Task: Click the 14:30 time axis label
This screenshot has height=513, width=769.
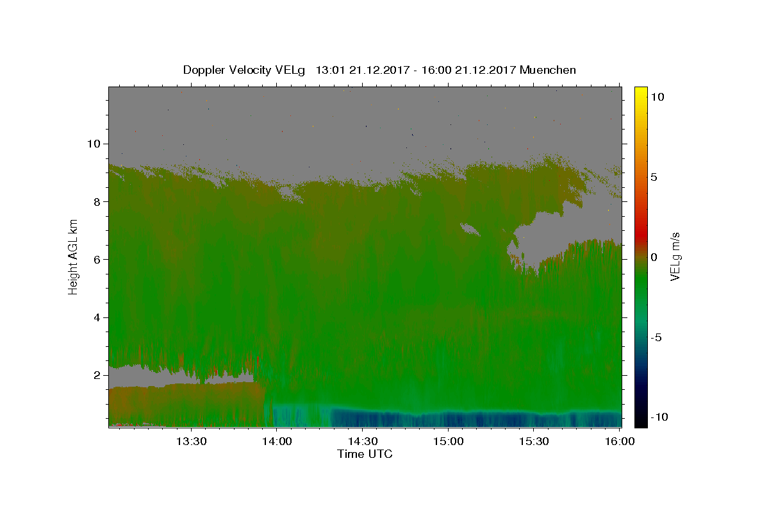Action: tap(363, 441)
